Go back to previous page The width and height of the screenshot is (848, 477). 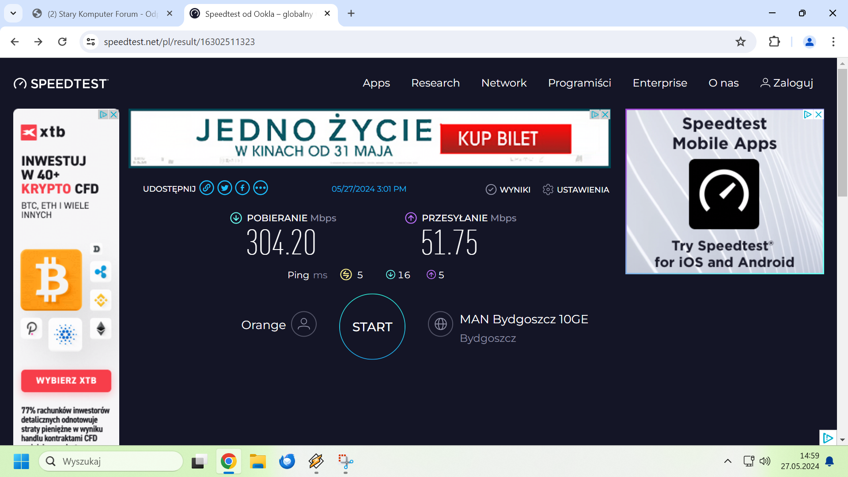15,42
